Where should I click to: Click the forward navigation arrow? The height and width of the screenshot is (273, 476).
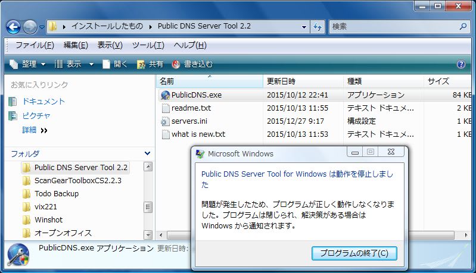30,27
